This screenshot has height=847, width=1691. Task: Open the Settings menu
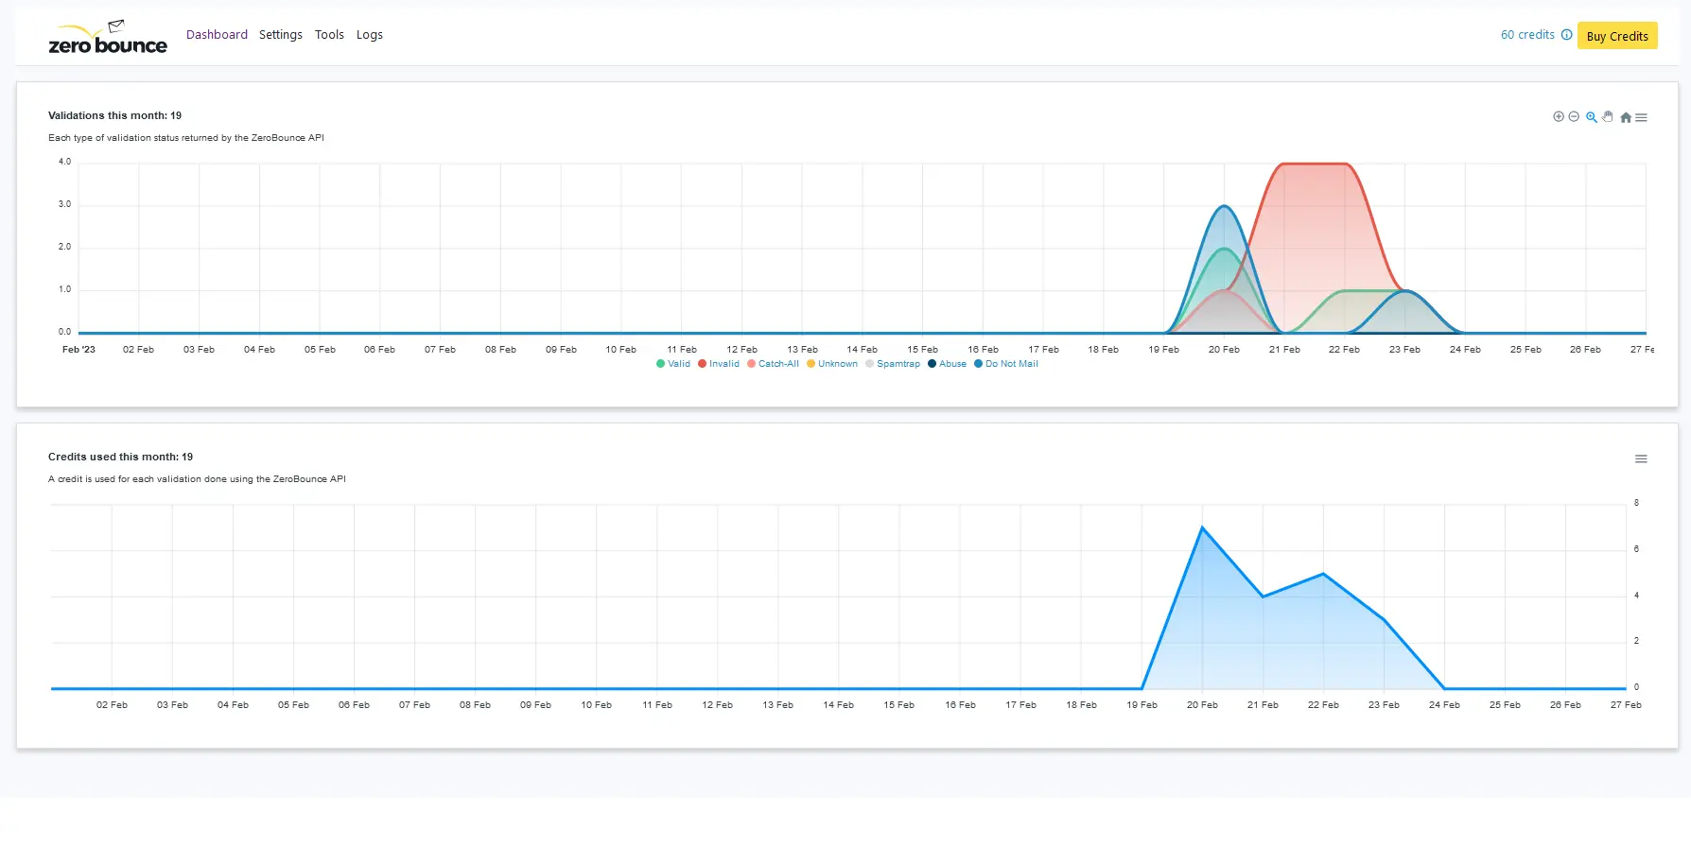(x=281, y=35)
